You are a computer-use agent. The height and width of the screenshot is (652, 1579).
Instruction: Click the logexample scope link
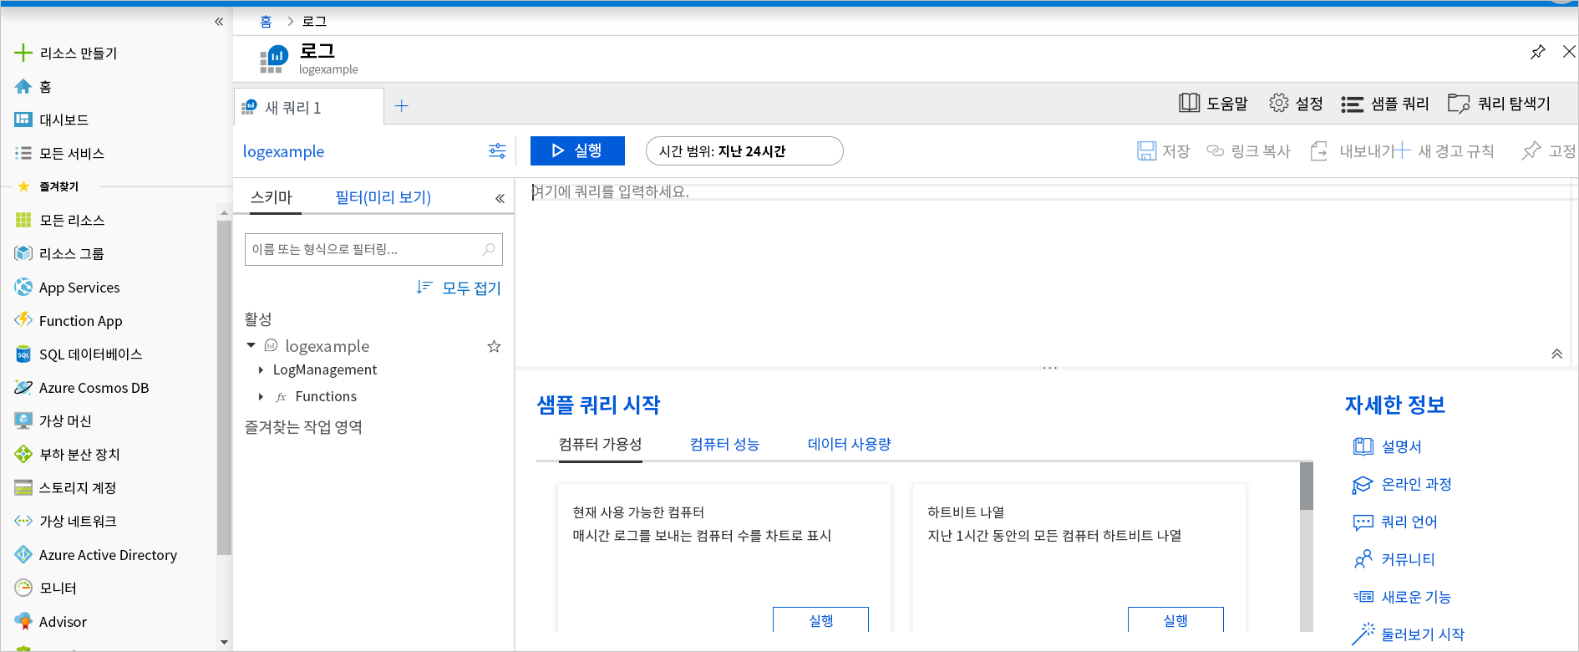[x=283, y=151]
